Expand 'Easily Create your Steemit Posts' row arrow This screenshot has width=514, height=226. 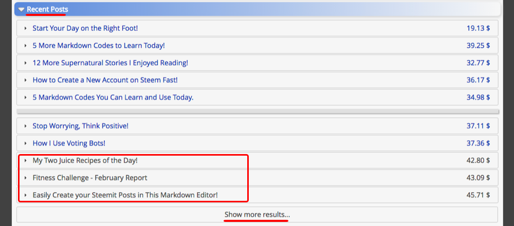pos(25,196)
